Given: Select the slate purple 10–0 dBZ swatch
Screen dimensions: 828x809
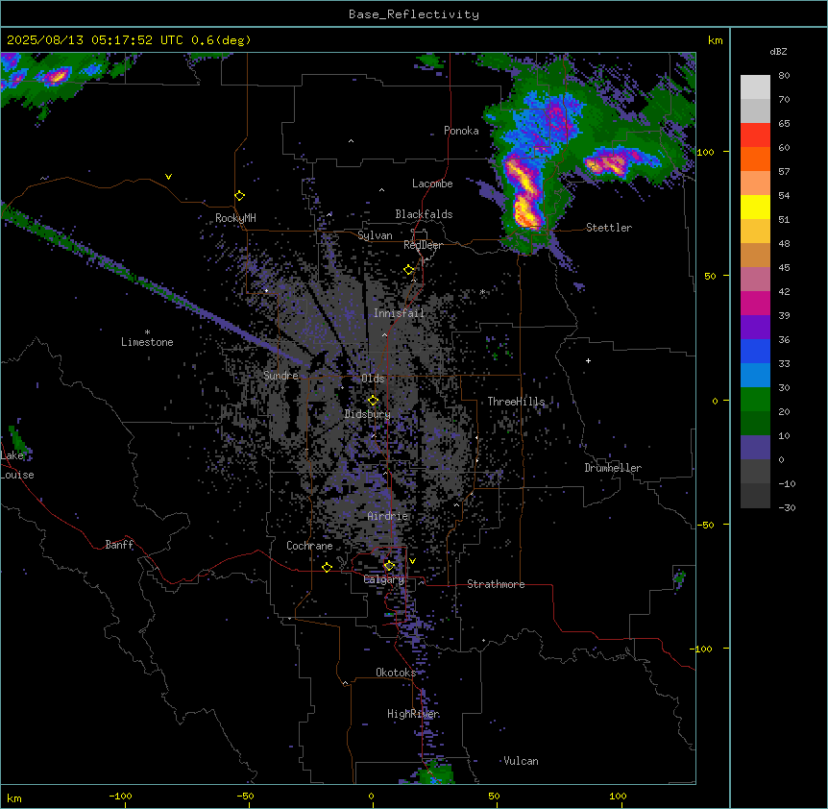Looking at the screenshot, I should (755, 448).
